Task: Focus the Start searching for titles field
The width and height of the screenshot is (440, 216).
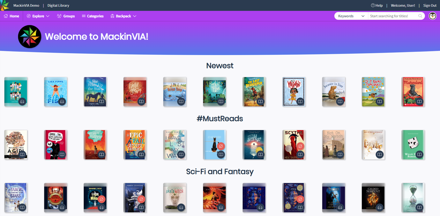Action: 393,16
